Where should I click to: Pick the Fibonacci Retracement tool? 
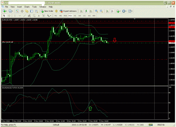click(34, 16)
